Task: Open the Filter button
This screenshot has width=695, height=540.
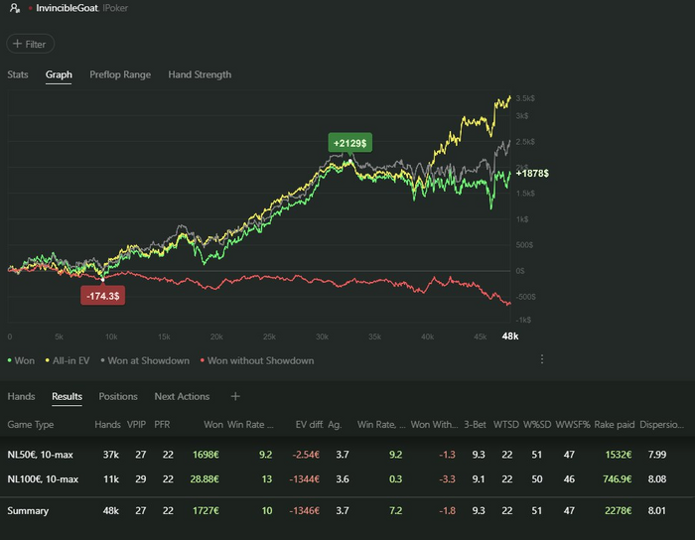Action: [x=31, y=44]
